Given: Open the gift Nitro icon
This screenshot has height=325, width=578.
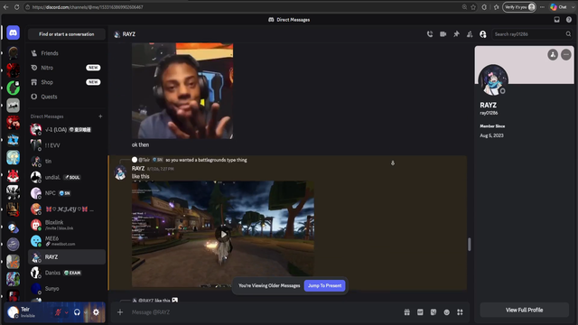Looking at the screenshot, I should (x=407, y=312).
